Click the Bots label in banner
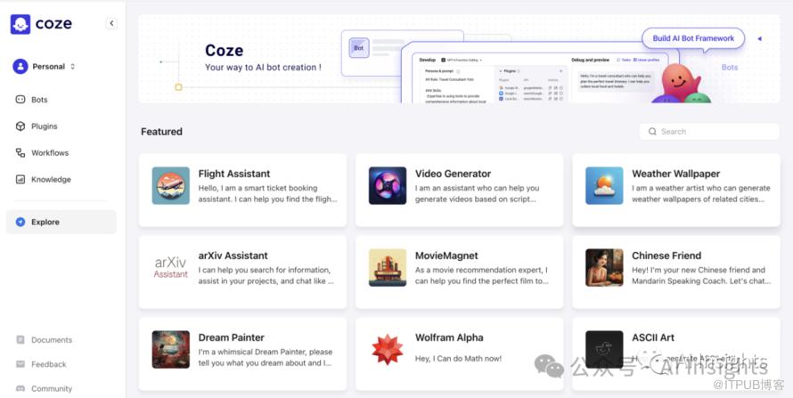The image size is (793, 398). [729, 67]
